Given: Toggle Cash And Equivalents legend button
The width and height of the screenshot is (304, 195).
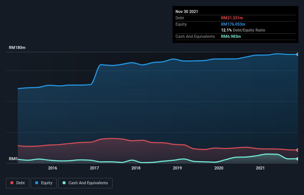Looking at the screenshot, I should pos(85,183).
